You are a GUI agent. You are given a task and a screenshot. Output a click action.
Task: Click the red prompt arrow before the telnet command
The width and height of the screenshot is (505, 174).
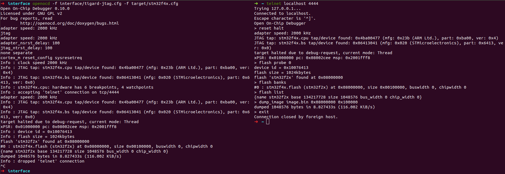click(256, 4)
